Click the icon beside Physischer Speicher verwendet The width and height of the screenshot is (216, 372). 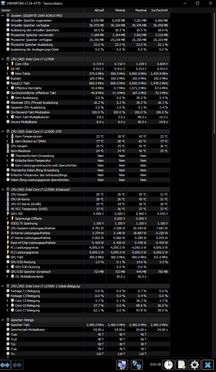(x=8, y=35)
